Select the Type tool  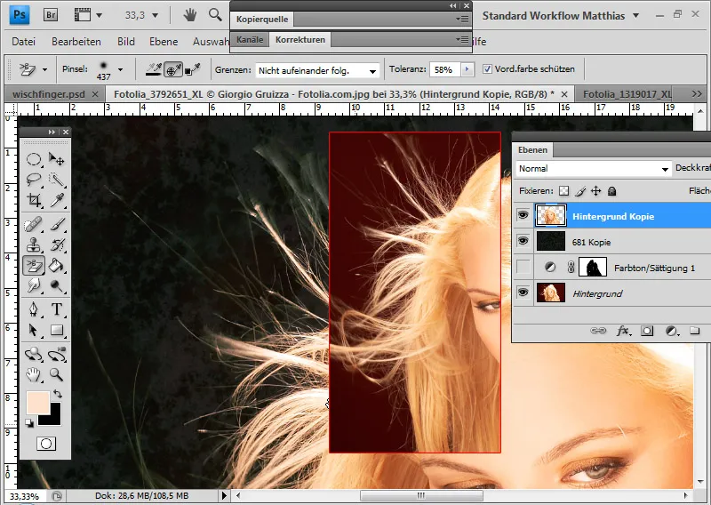(57, 309)
